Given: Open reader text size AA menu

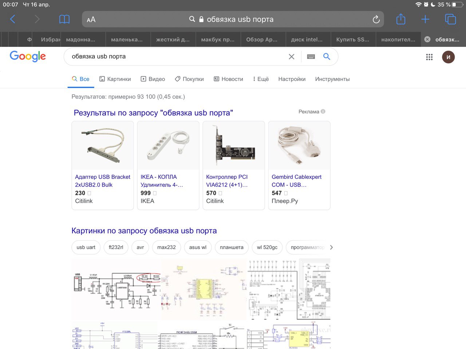Looking at the screenshot, I should [91, 20].
